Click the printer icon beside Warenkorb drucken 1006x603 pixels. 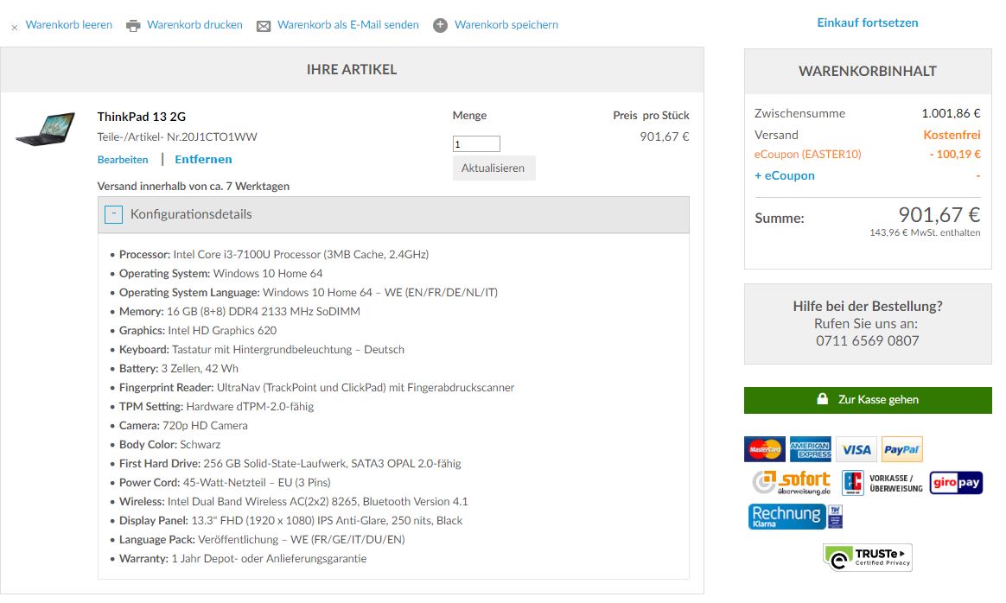[x=133, y=26]
